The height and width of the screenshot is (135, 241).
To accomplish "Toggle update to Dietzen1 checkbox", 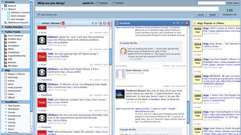I will click(113, 3).
